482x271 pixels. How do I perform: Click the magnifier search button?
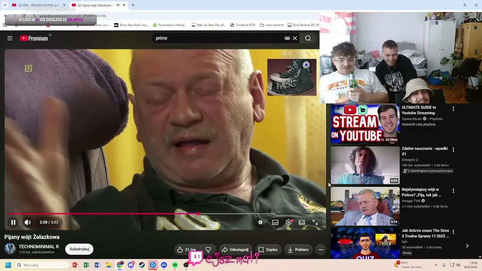point(308,38)
